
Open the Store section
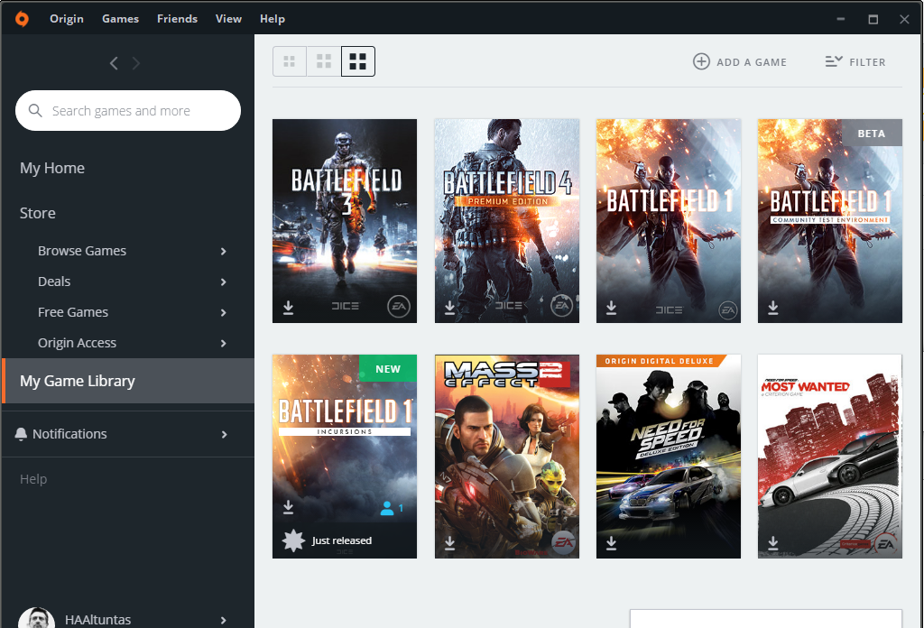[x=38, y=213]
